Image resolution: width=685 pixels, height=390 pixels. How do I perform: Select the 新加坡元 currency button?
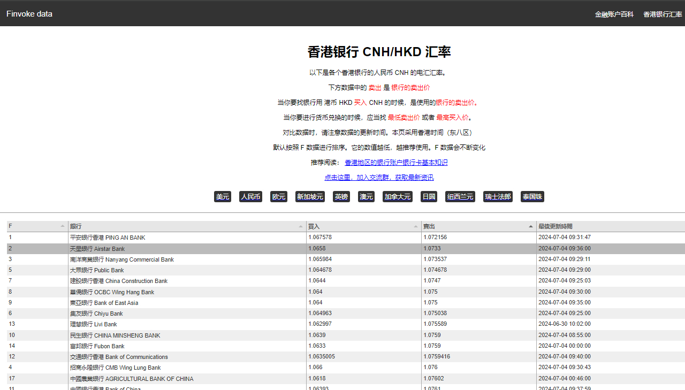[310, 197]
